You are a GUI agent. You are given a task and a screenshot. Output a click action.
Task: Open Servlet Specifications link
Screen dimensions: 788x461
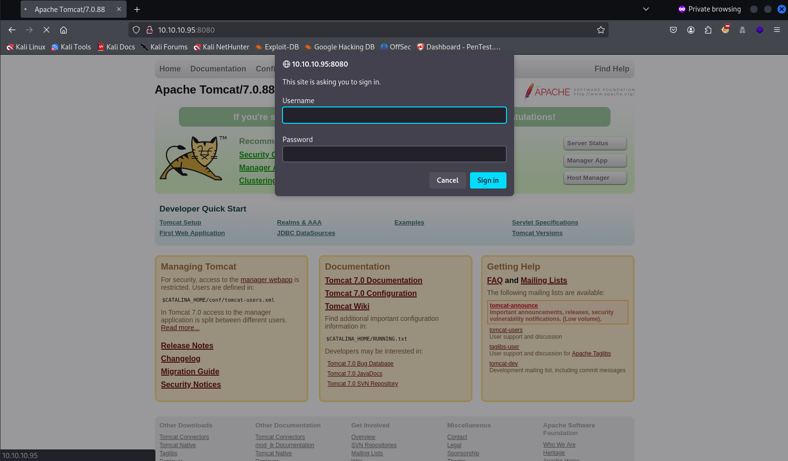coord(545,223)
